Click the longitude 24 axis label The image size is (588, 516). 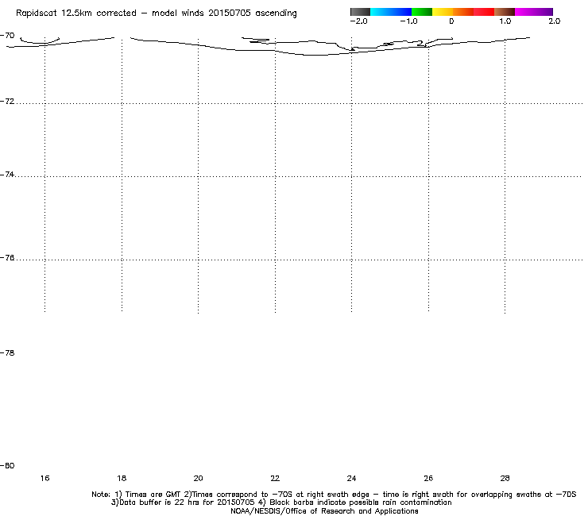pos(351,479)
